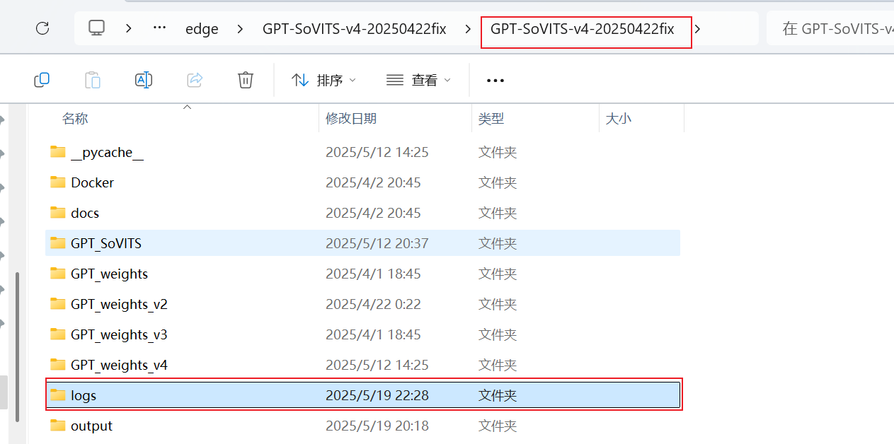The width and height of the screenshot is (894, 444).
Task: Click date 2025/4/22 0:22 of GPT_weights_v2
Action: click(373, 304)
